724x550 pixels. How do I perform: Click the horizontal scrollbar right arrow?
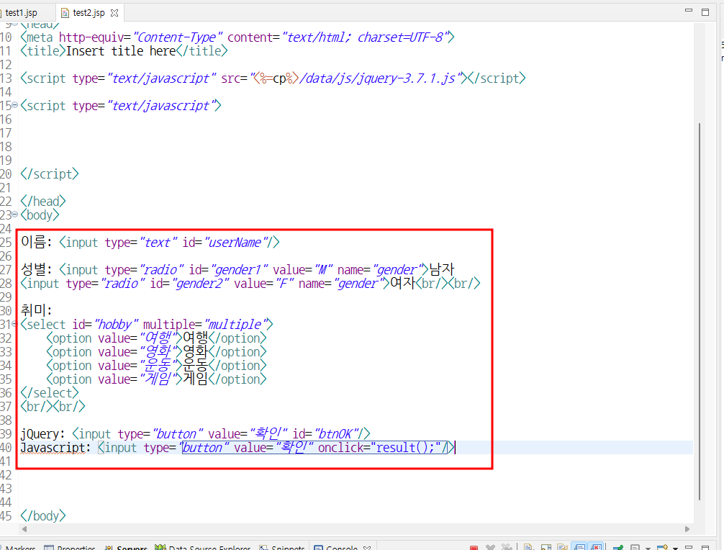point(687,528)
